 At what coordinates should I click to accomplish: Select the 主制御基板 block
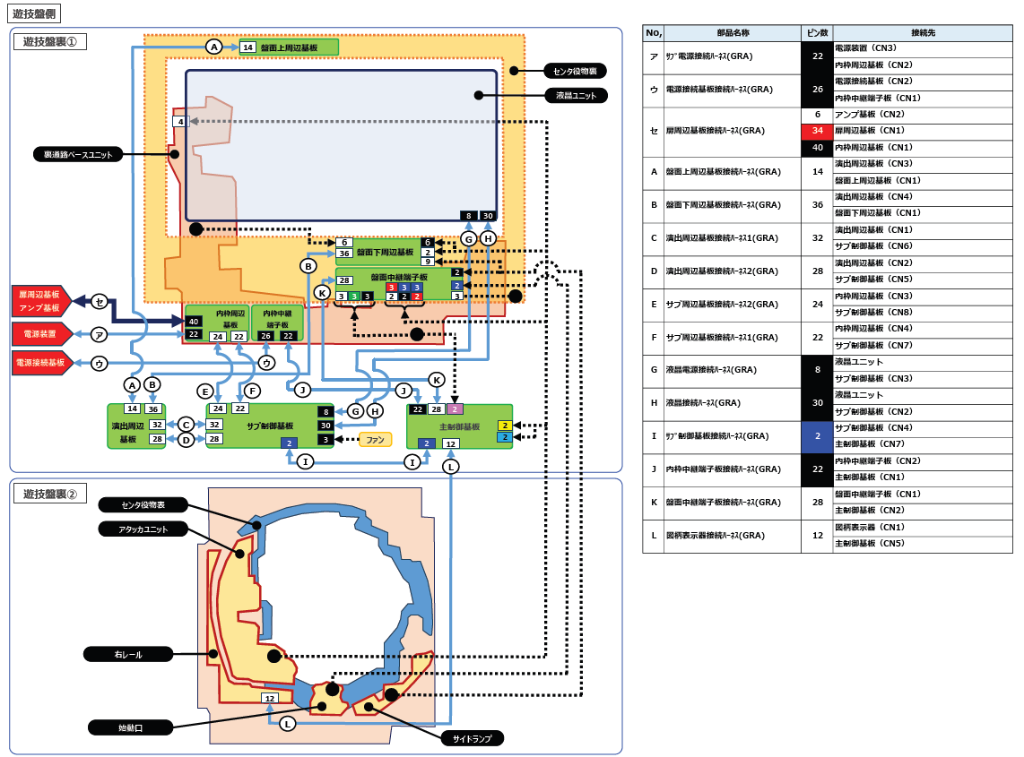coord(460,426)
